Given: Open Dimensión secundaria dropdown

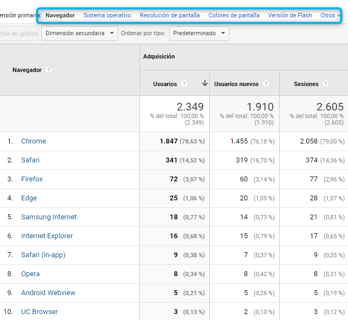Looking at the screenshot, I should [80, 34].
